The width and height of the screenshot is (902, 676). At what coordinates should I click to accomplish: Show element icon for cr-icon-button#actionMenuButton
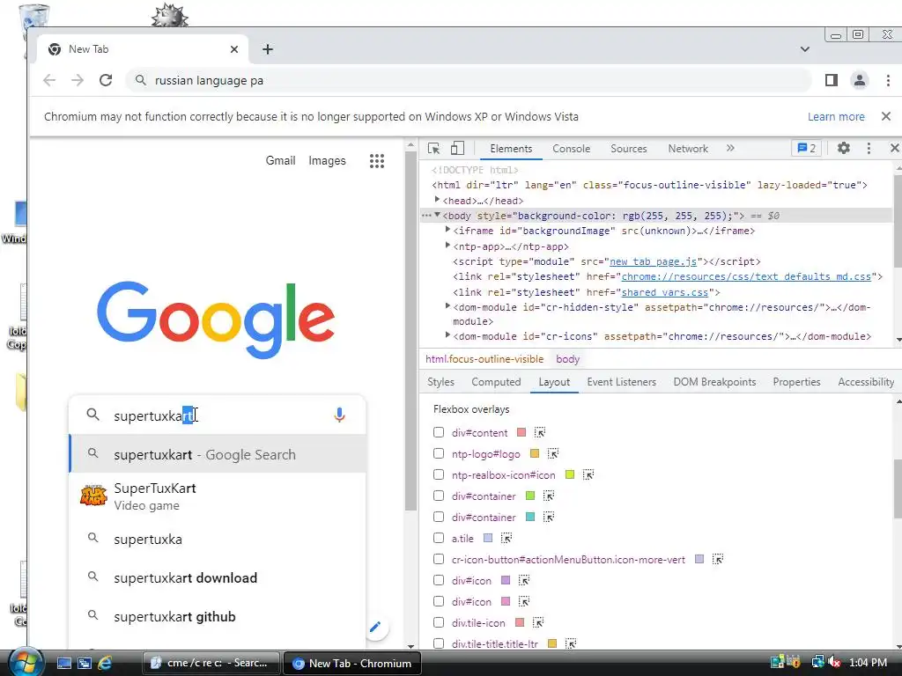point(717,559)
